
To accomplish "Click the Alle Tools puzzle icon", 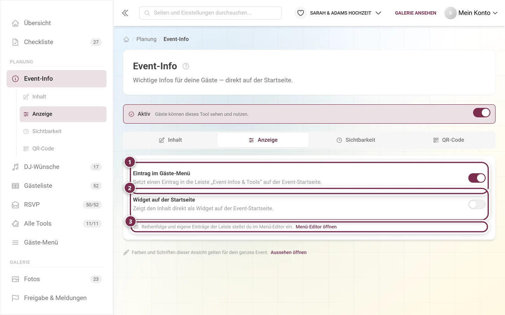I will (15, 224).
